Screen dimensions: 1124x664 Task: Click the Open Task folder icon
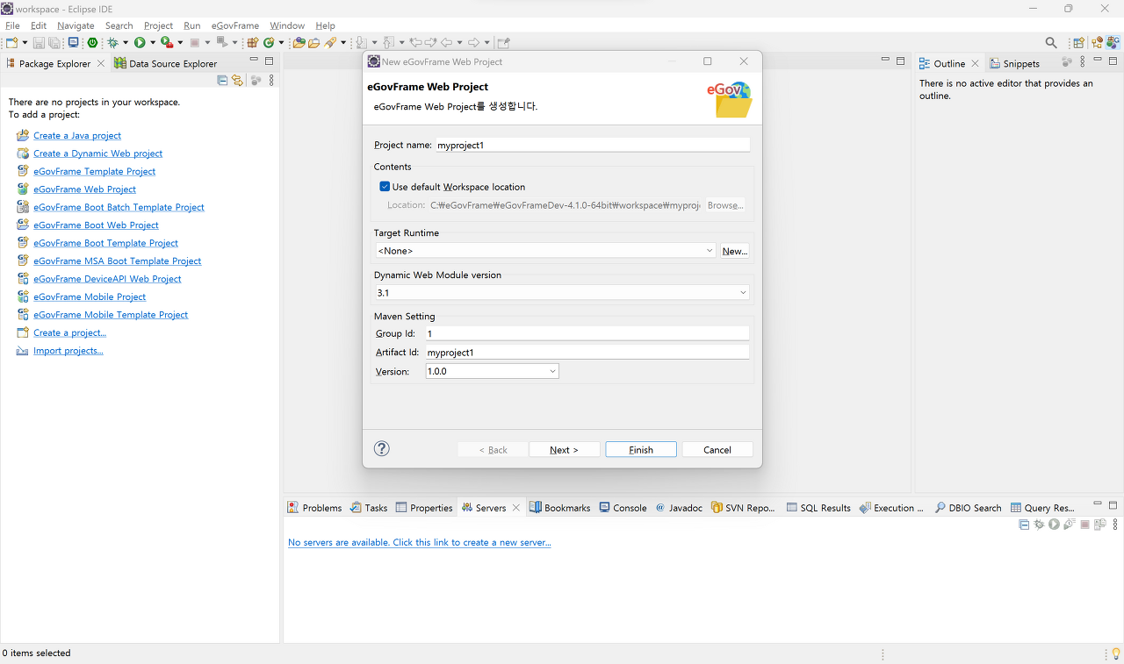(313, 42)
